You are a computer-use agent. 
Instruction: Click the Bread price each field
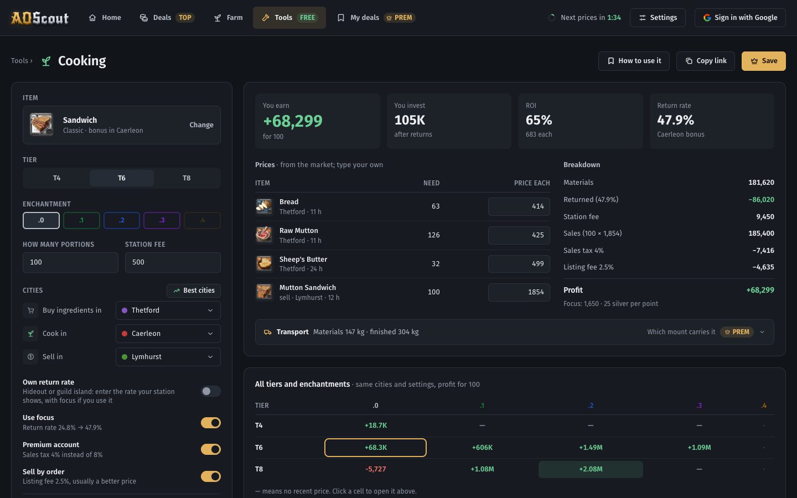519,206
